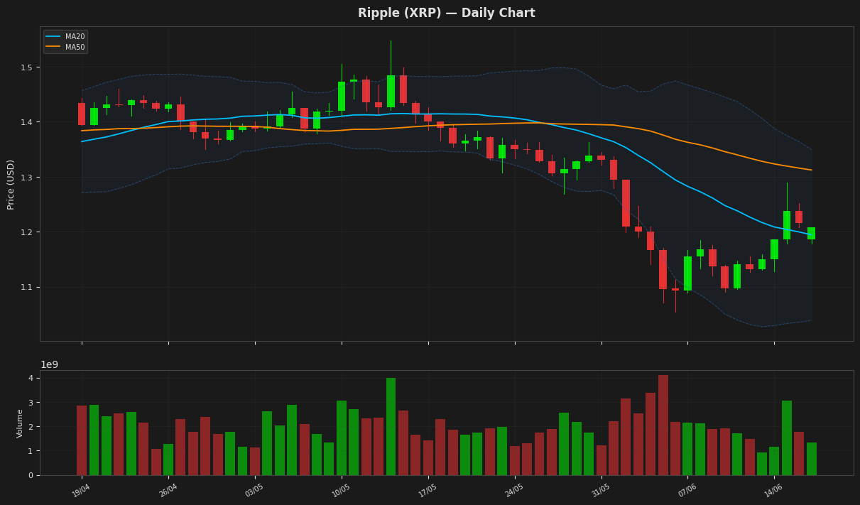Click the 03/05 date label

(x=254, y=490)
